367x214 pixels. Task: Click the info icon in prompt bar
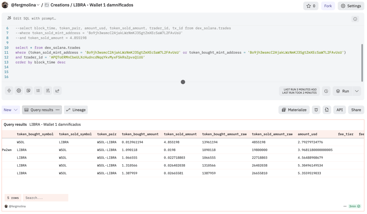[x=355, y=19]
